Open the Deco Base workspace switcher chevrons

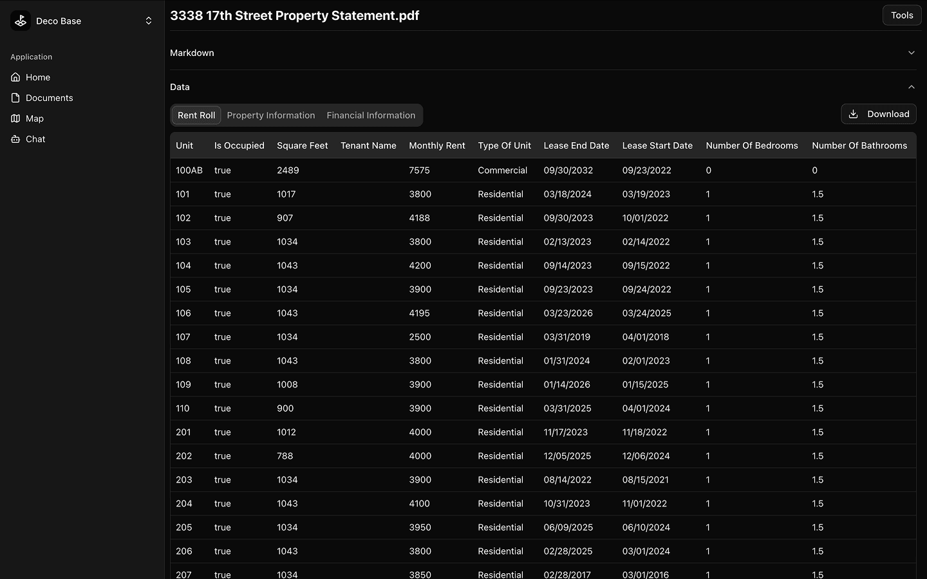pyautogui.click(x=149, y=21)
